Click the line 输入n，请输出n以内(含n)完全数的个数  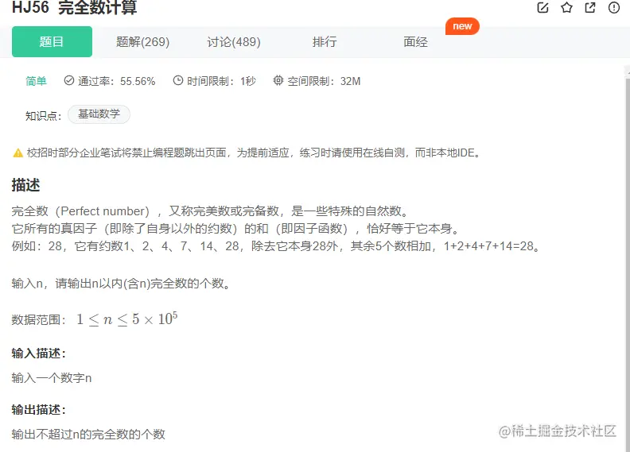121,284
